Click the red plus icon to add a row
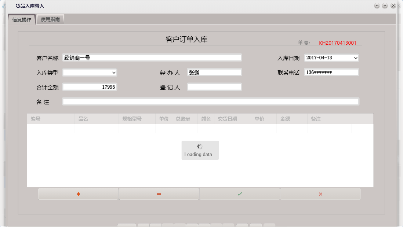 tap(78, 194)
